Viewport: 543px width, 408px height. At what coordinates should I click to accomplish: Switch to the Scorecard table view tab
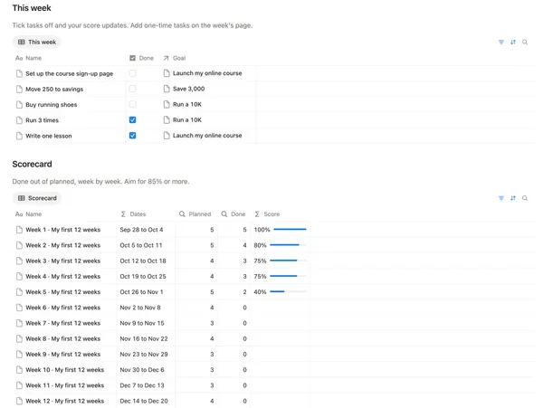click(37, 198)
